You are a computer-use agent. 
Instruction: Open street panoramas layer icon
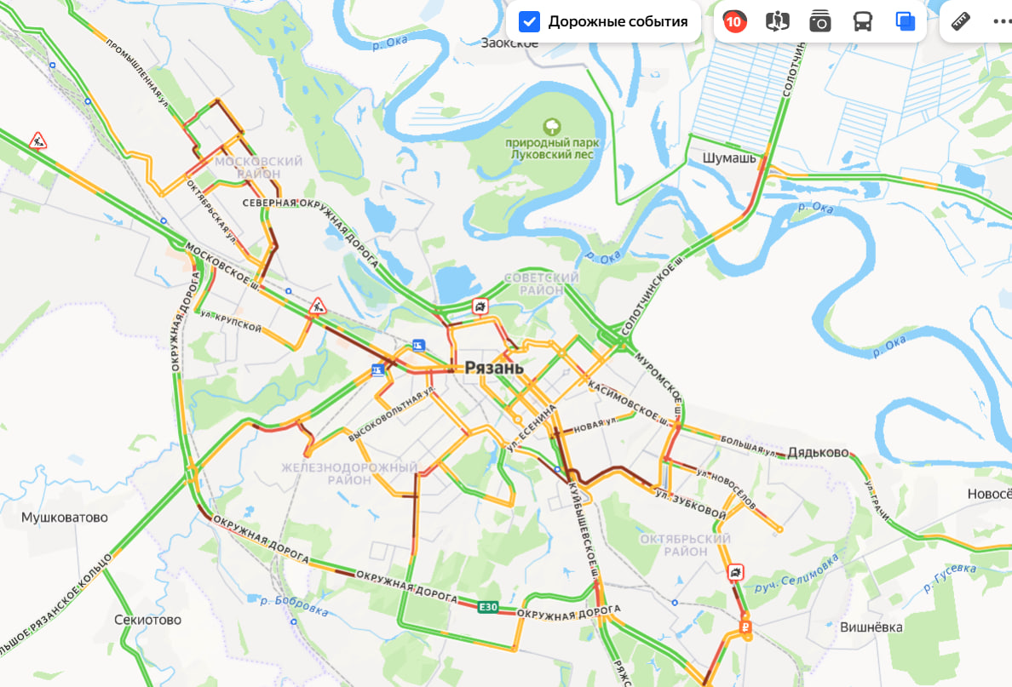(777, 22)
